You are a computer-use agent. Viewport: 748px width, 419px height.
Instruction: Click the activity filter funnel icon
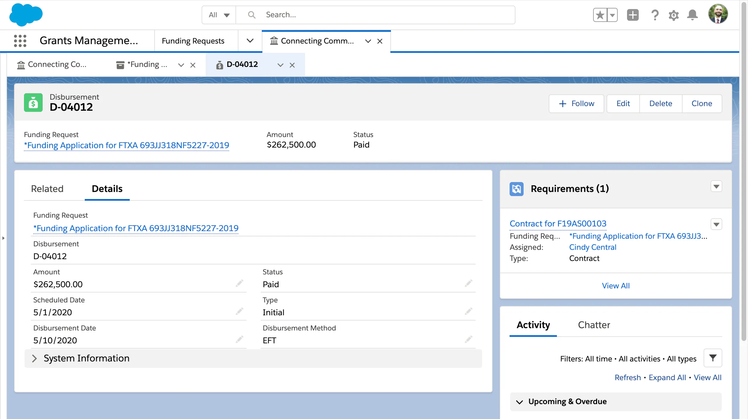713,358
